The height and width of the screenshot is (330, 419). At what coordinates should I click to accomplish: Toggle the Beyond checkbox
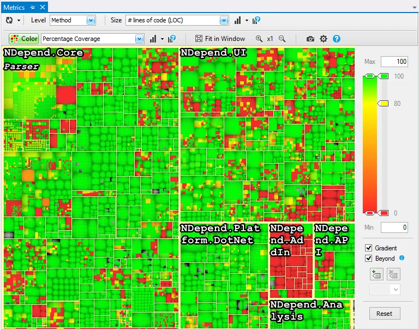tap(368, 259)
